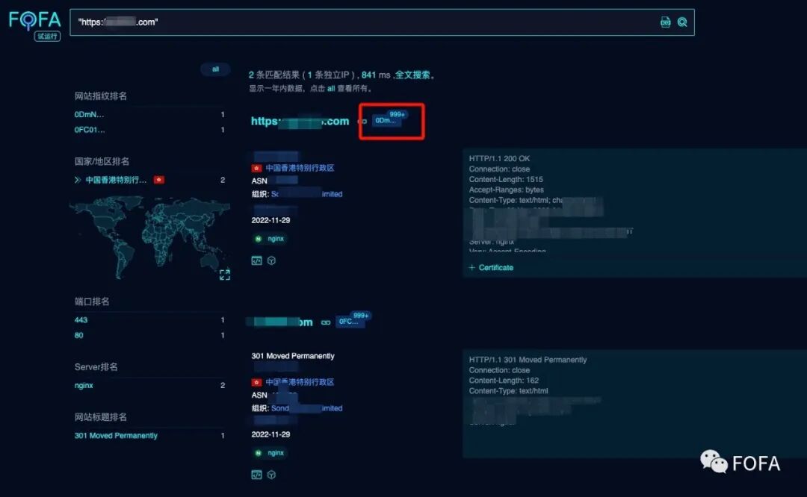The height and width of the screenshot is (497, 807).
Task: Filter by nginx in Server ranking
Action: coord(84,386)
